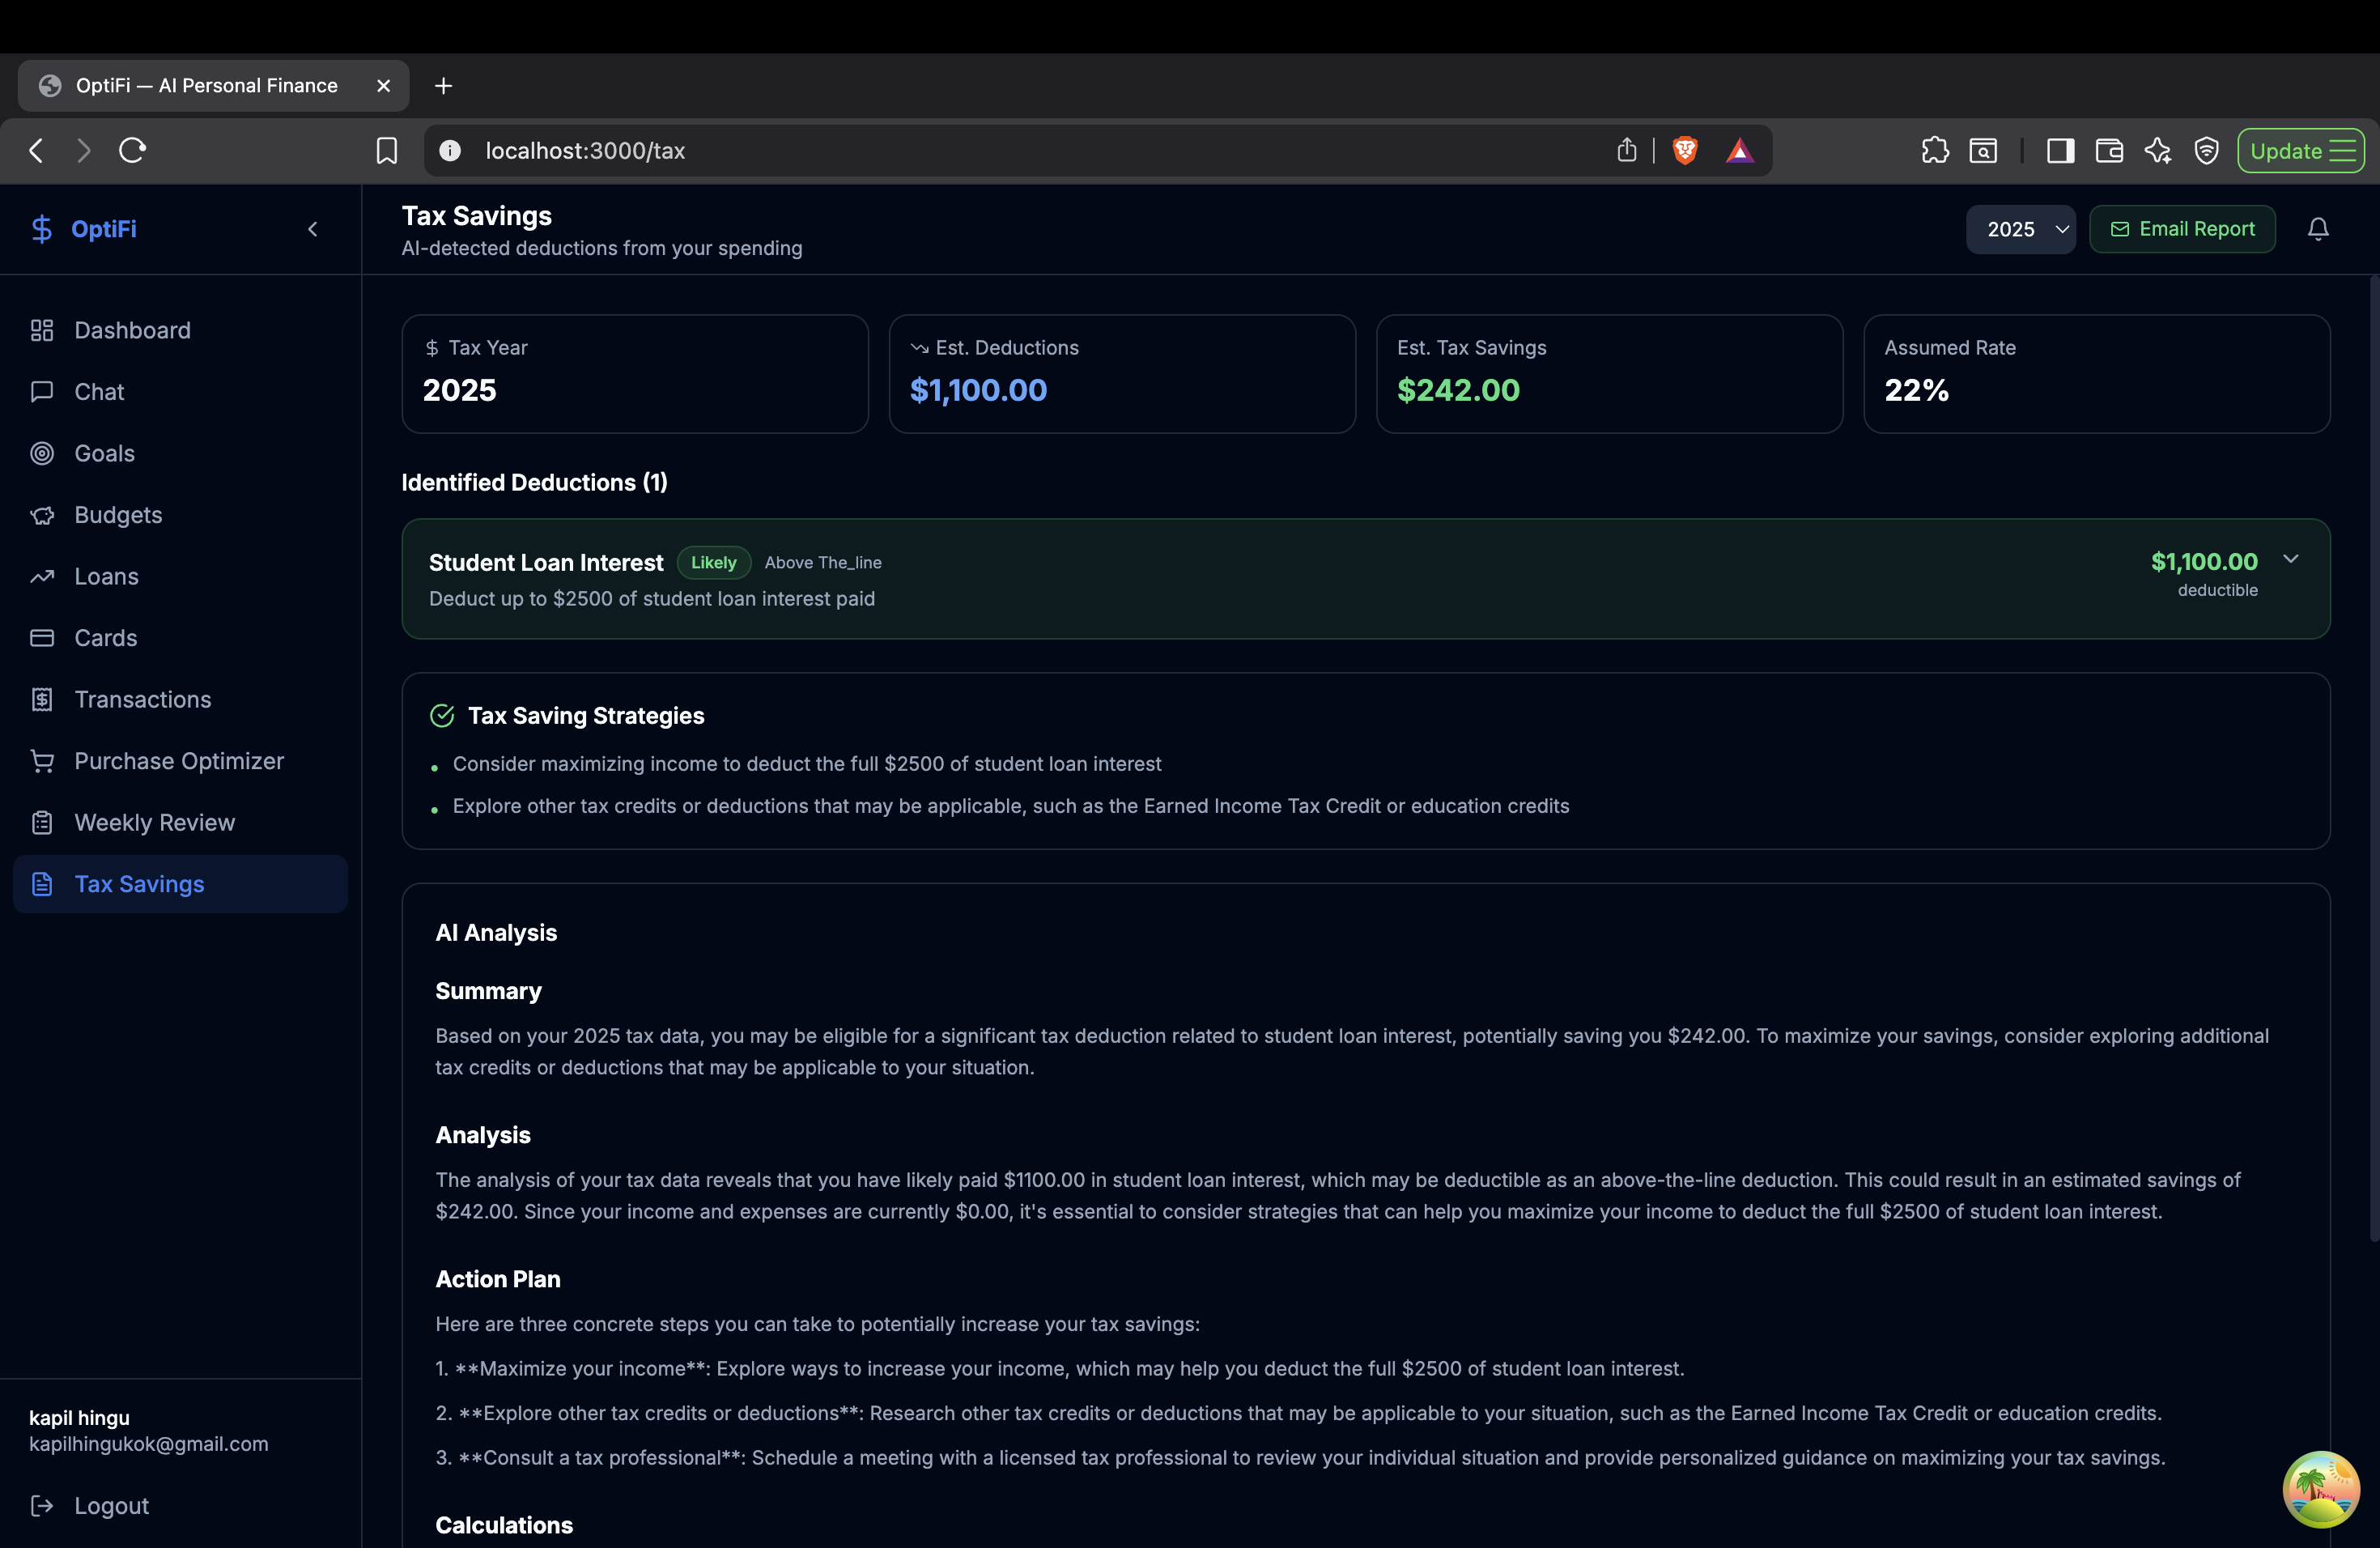Click the floating beach avatar icon

(2320, 1489)
